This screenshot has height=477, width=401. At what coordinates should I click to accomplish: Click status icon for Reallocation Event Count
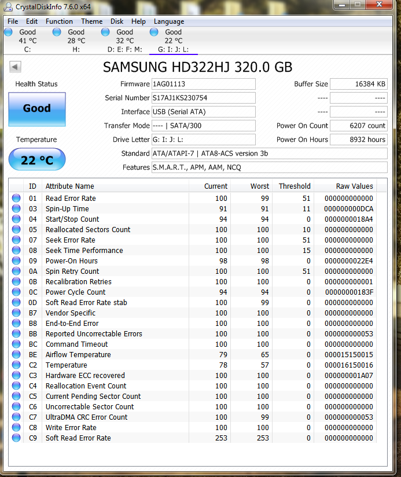(x=16, y=386)
